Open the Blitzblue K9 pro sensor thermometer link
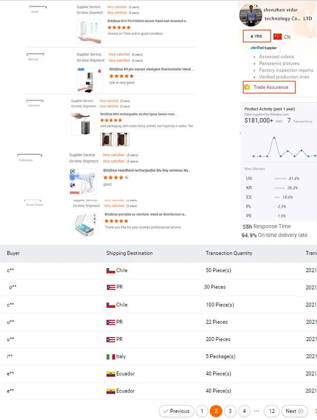The image size is (317, 420). 151,69
